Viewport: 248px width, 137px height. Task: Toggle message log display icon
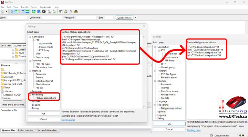[x=12, y=11]
